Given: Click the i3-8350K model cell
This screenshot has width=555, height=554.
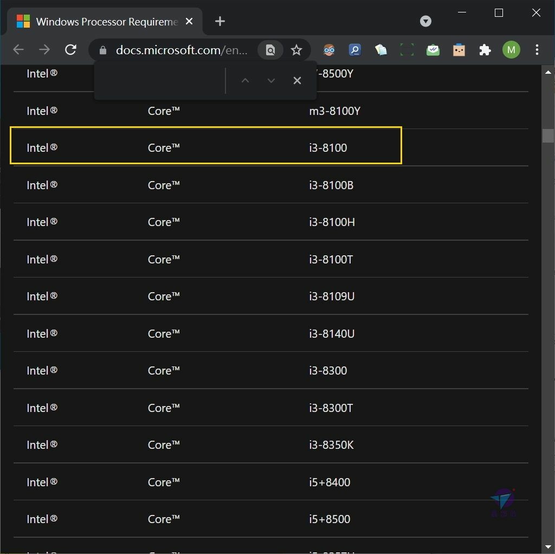Looking at the screenshot, I should tap(331, 445).
